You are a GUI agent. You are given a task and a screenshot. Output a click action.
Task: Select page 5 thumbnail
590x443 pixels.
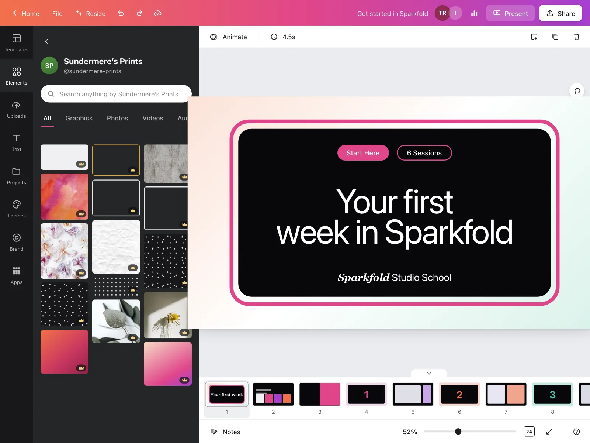[x=413, y=395]
